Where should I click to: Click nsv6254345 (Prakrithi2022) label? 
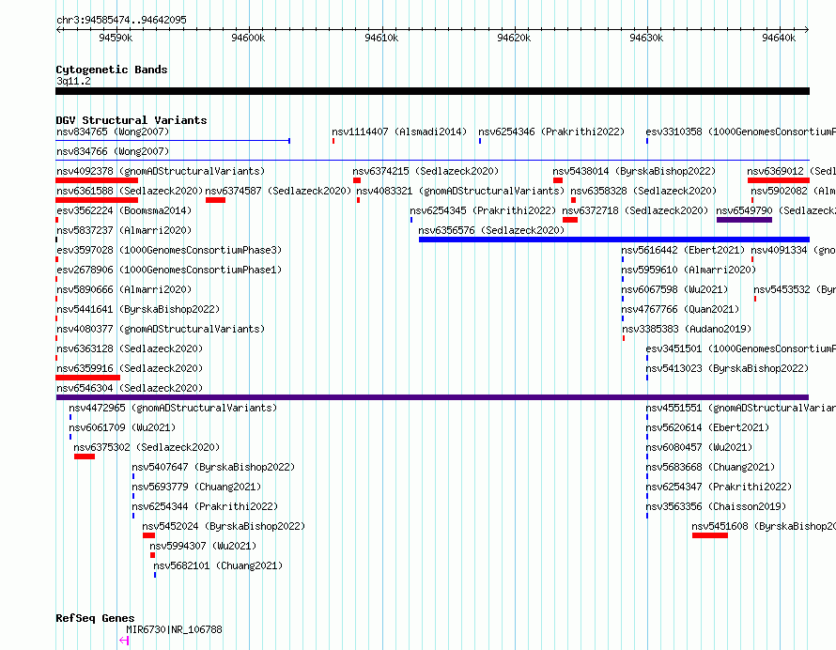pos(483,210)
